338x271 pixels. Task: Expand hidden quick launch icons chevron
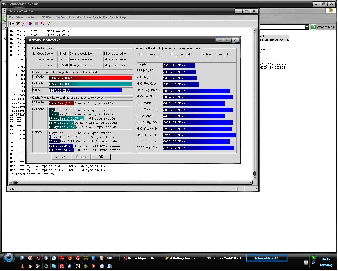pos(117,256)
